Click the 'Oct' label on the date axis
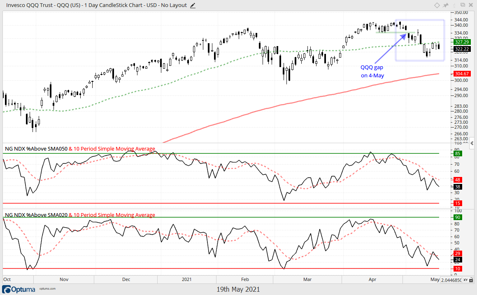The height and width of the screenshot is (295, 477). [7, 279]
